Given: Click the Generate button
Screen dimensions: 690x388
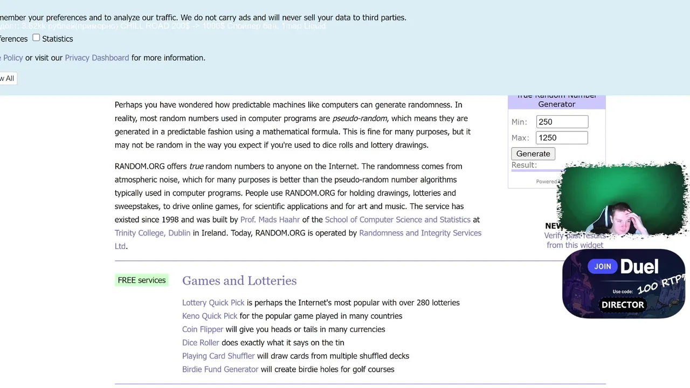Looking at the screenshot, I should click(533, 154).
